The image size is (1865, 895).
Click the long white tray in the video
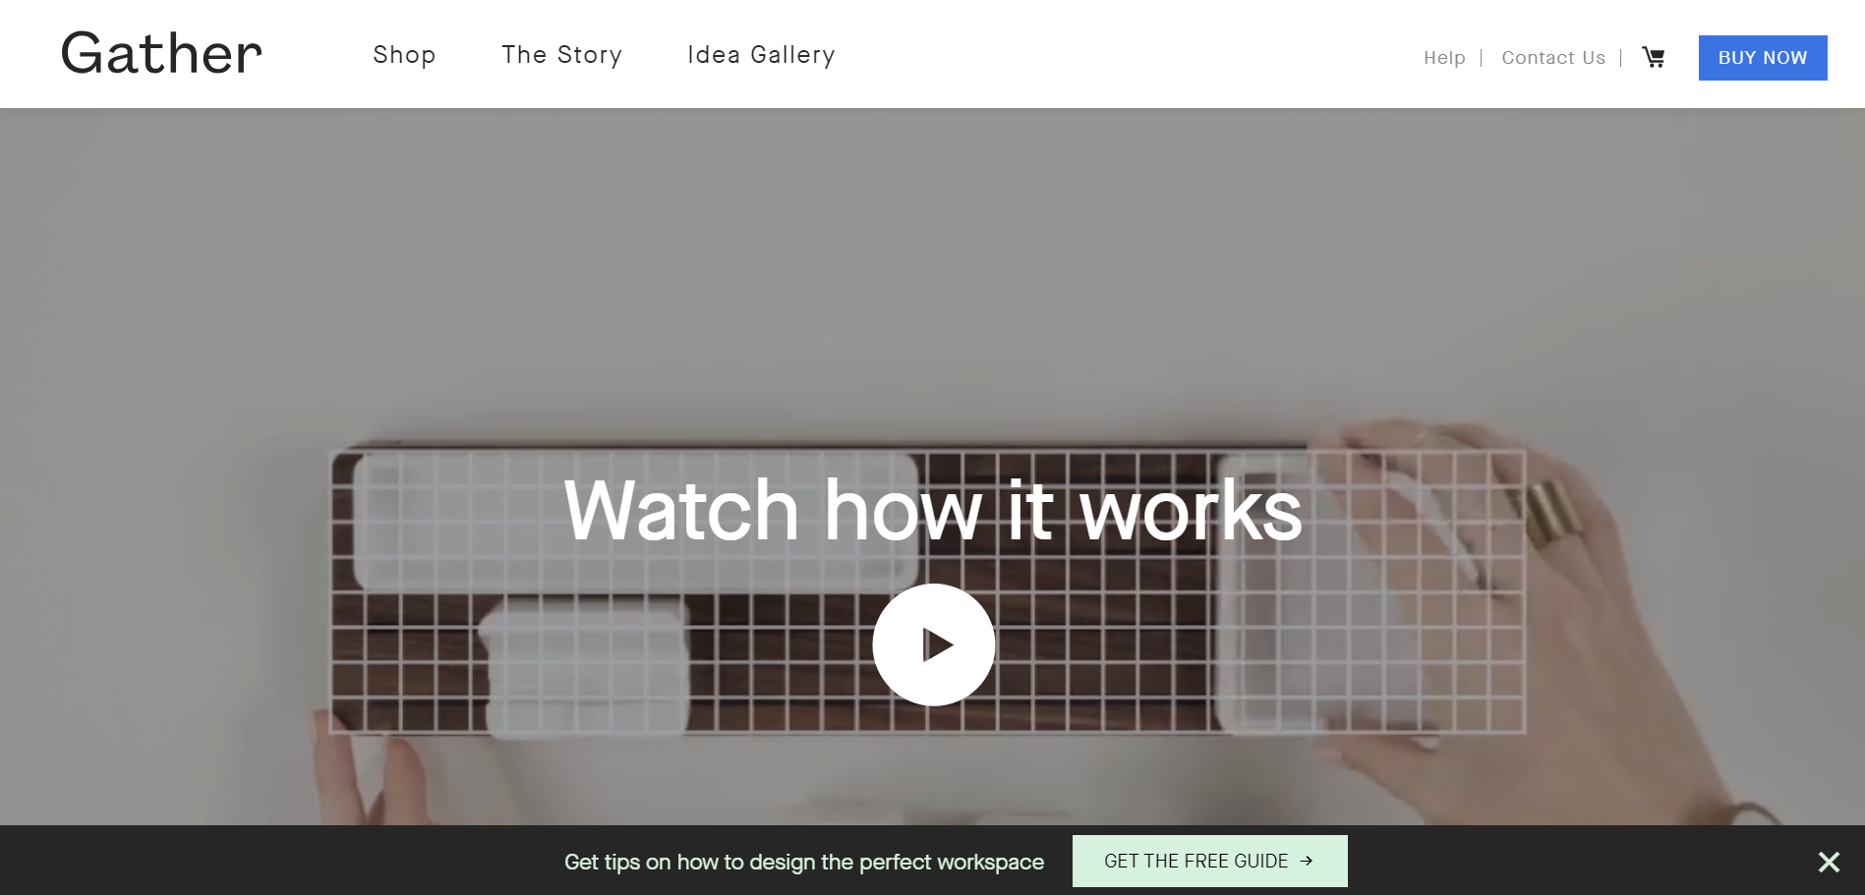coord(636,521)
